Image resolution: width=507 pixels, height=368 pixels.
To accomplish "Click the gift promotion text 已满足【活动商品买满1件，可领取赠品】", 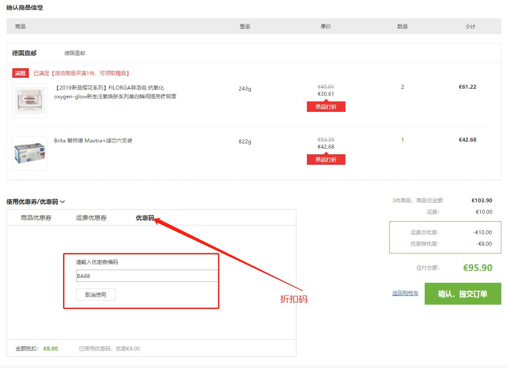I will tap(82, 73).
